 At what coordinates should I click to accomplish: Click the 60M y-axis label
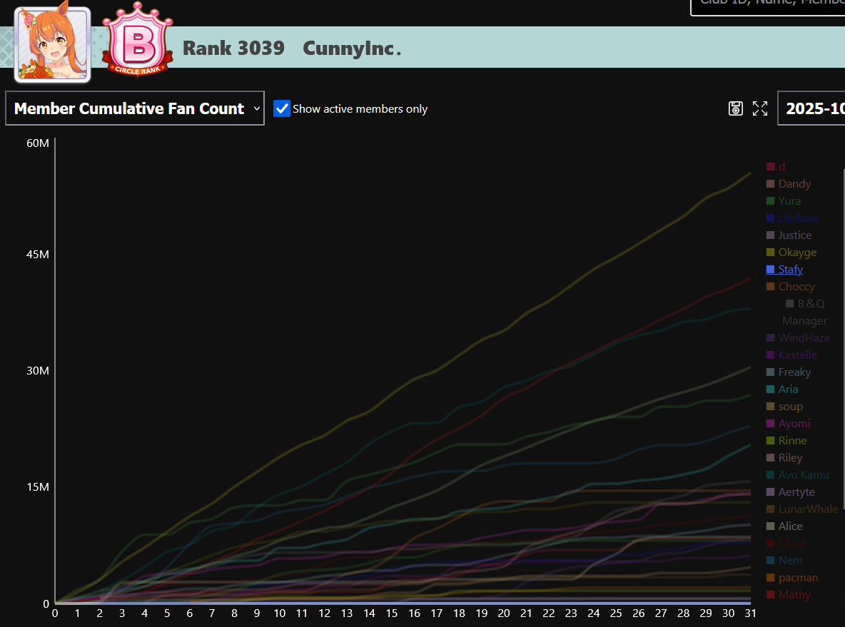click(x=38, y=143)
